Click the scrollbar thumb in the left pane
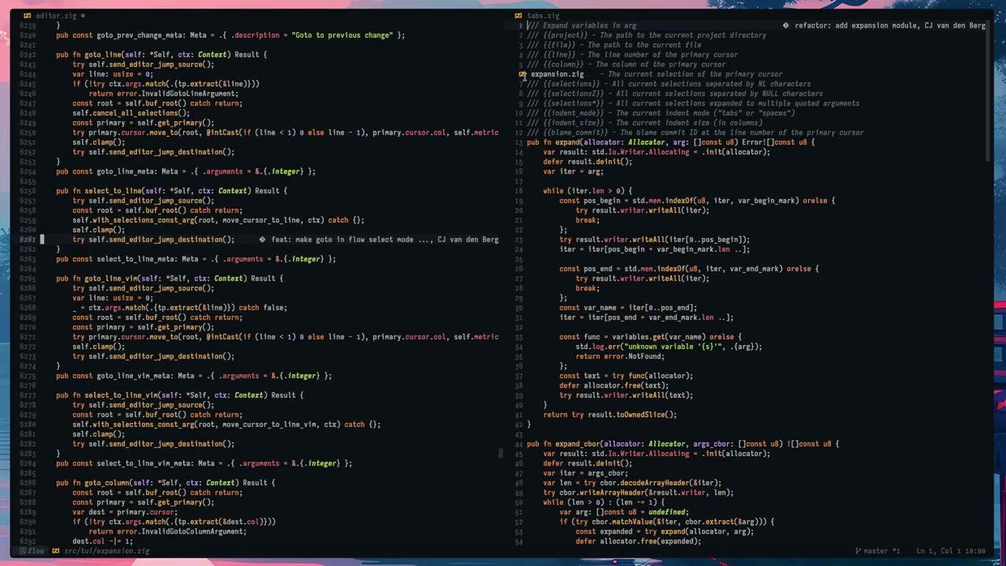1006x566 pixels. (x=501, y=454)
